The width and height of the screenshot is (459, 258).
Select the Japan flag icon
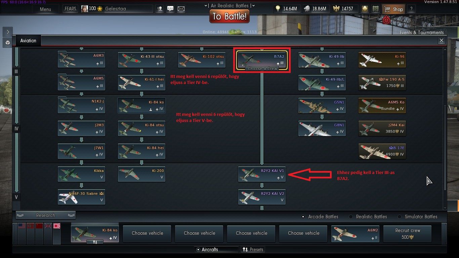[57, 226]
